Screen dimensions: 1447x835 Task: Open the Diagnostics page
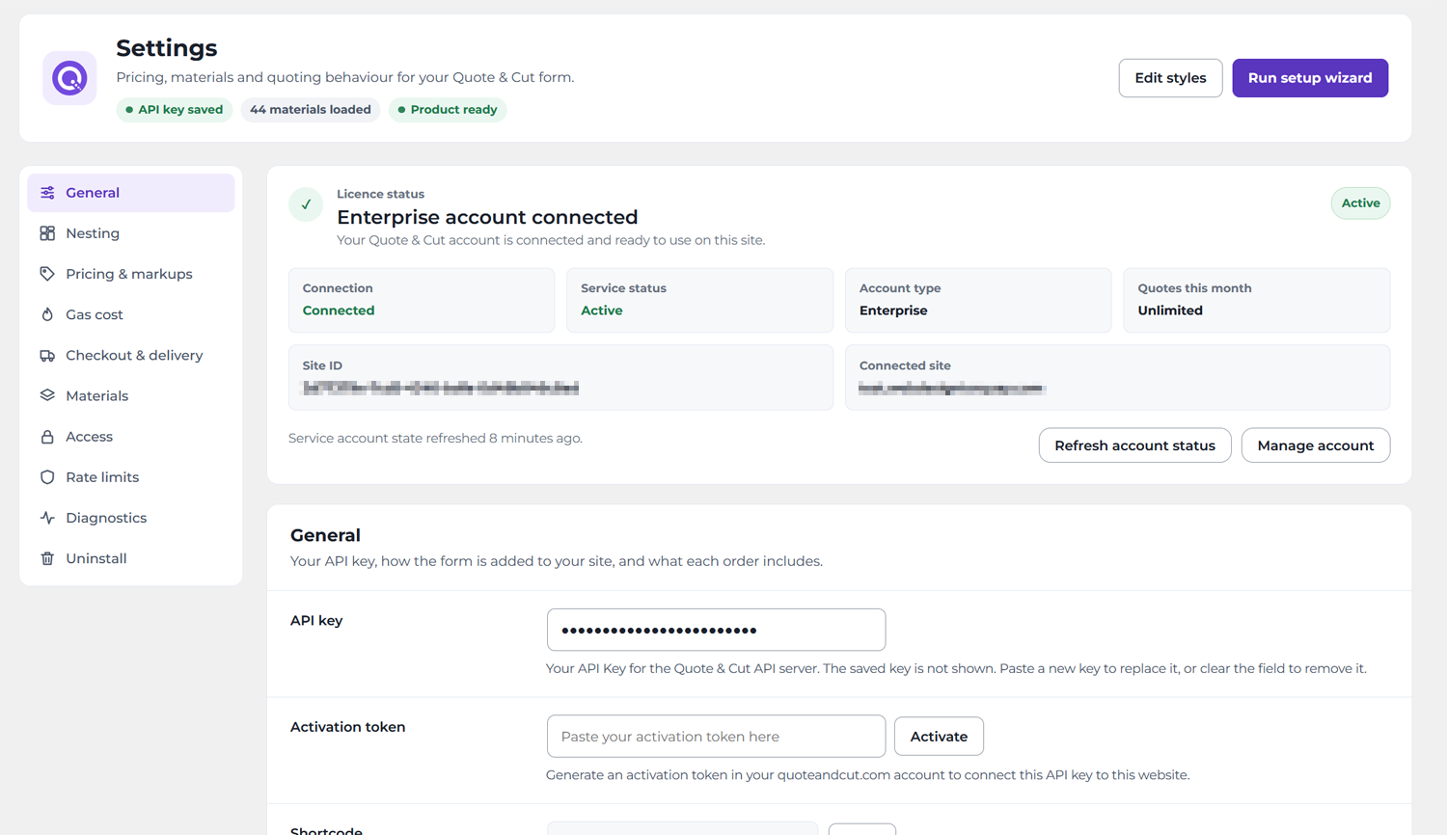click(x=131, y=518)
